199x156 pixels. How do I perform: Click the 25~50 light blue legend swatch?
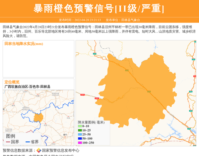[80, 134]
